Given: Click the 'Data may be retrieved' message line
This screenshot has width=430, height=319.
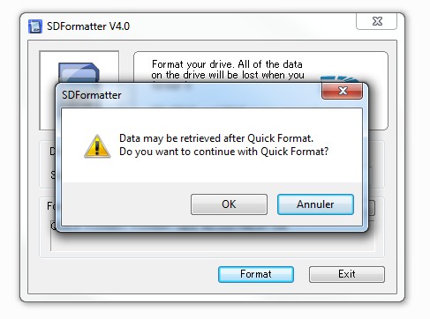Looking at the screenshot, I should 216,138.
